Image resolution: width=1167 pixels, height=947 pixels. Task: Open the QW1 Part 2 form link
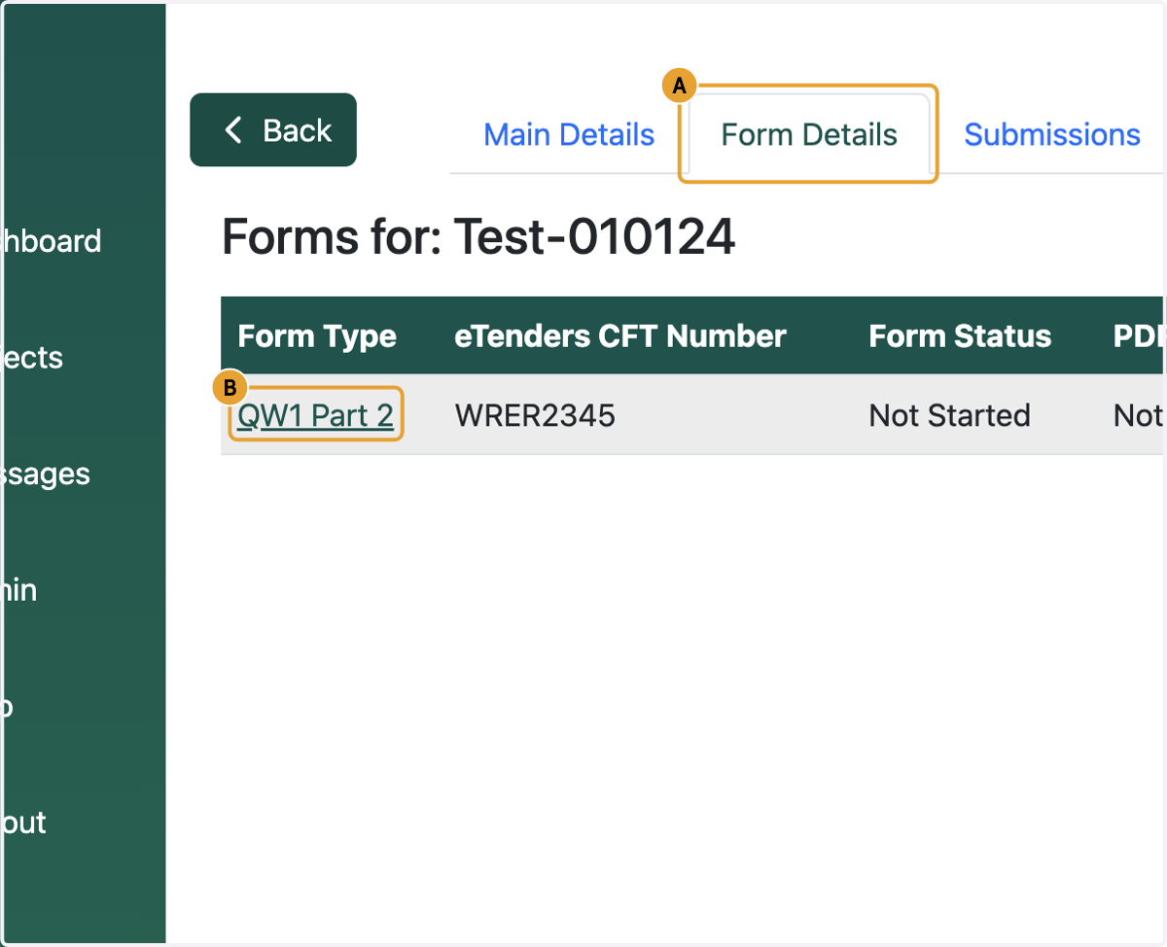[x=316, y=416]
